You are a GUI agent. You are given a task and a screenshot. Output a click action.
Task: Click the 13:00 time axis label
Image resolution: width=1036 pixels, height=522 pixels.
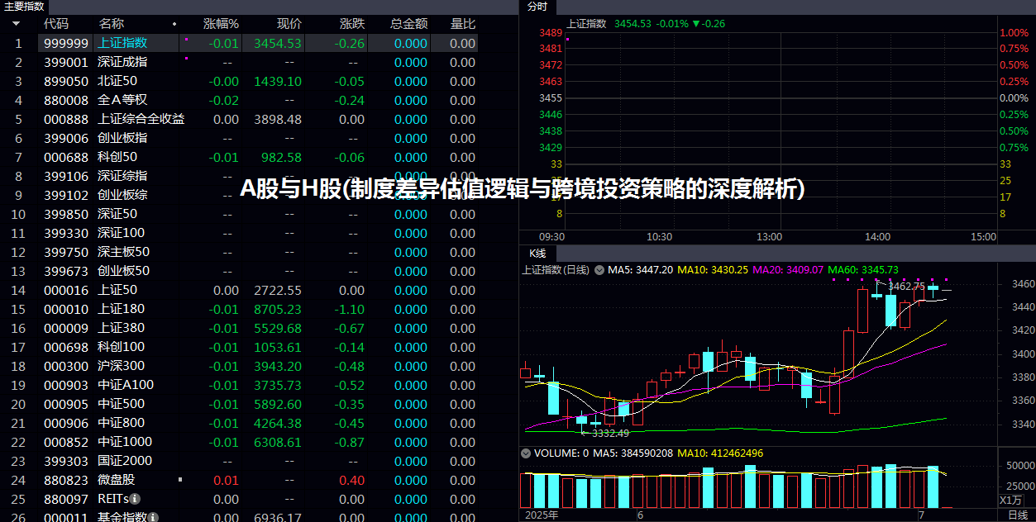[x=769, y=237]
